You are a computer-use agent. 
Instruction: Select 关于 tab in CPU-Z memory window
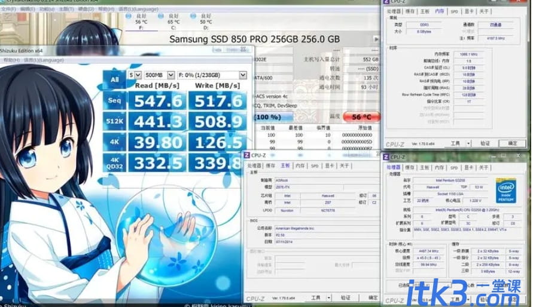click(x=484, y=11)
